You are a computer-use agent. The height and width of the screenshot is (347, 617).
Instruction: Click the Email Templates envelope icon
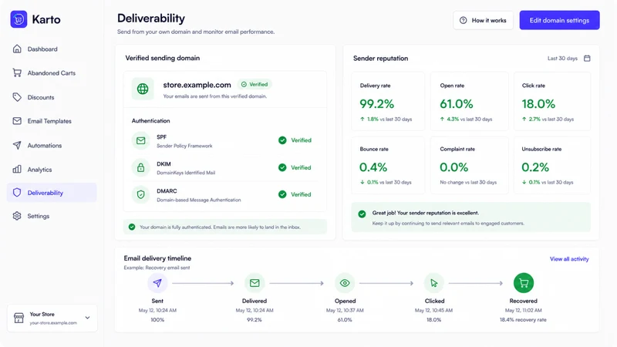tap(17, 121)
